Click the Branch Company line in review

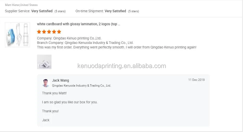pyautogui.click(x=85, y=43)
